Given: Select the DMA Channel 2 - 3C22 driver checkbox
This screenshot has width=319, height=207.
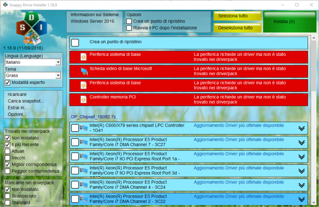Looking at the screenshot, I should [75, 199].
